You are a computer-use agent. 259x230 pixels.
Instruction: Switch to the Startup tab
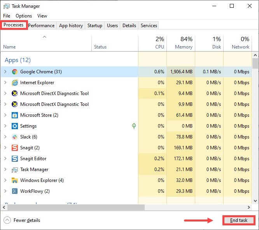[x=95, y=26]
